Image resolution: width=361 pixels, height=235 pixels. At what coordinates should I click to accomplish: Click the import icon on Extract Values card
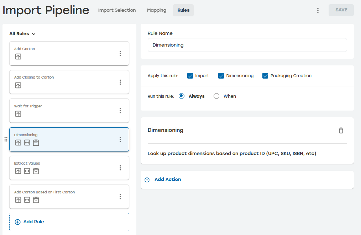click(18, 171)
